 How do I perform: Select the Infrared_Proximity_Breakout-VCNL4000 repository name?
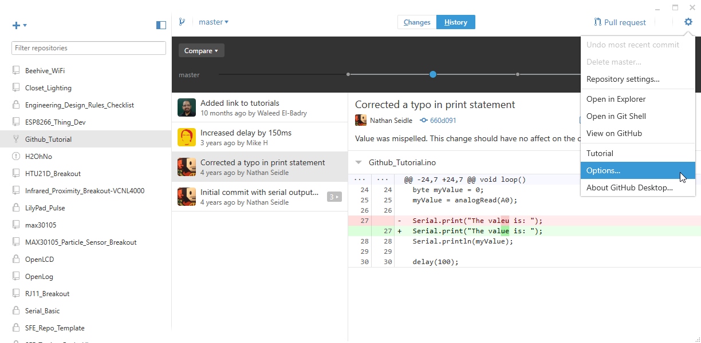pos(85,191)
